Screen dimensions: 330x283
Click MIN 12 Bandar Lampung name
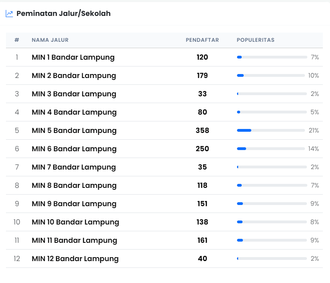pos(75,259)
